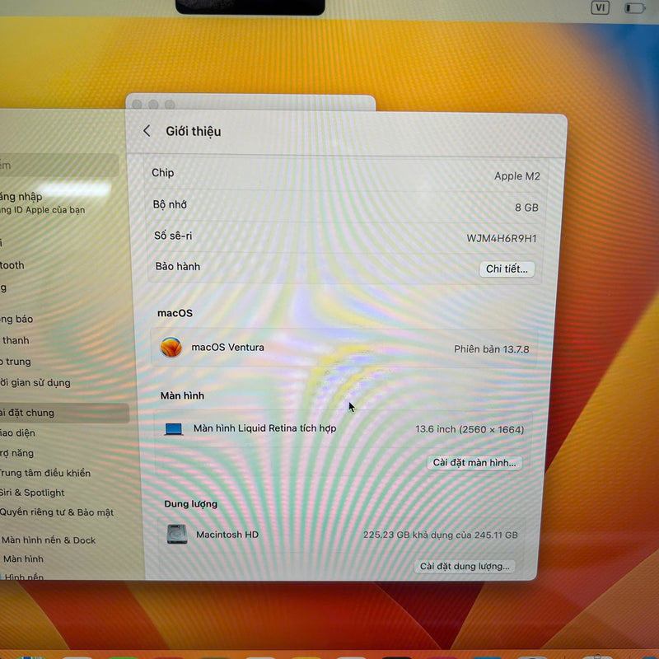
Task: Click the Liquid Retina display icon
Action: 174,429
